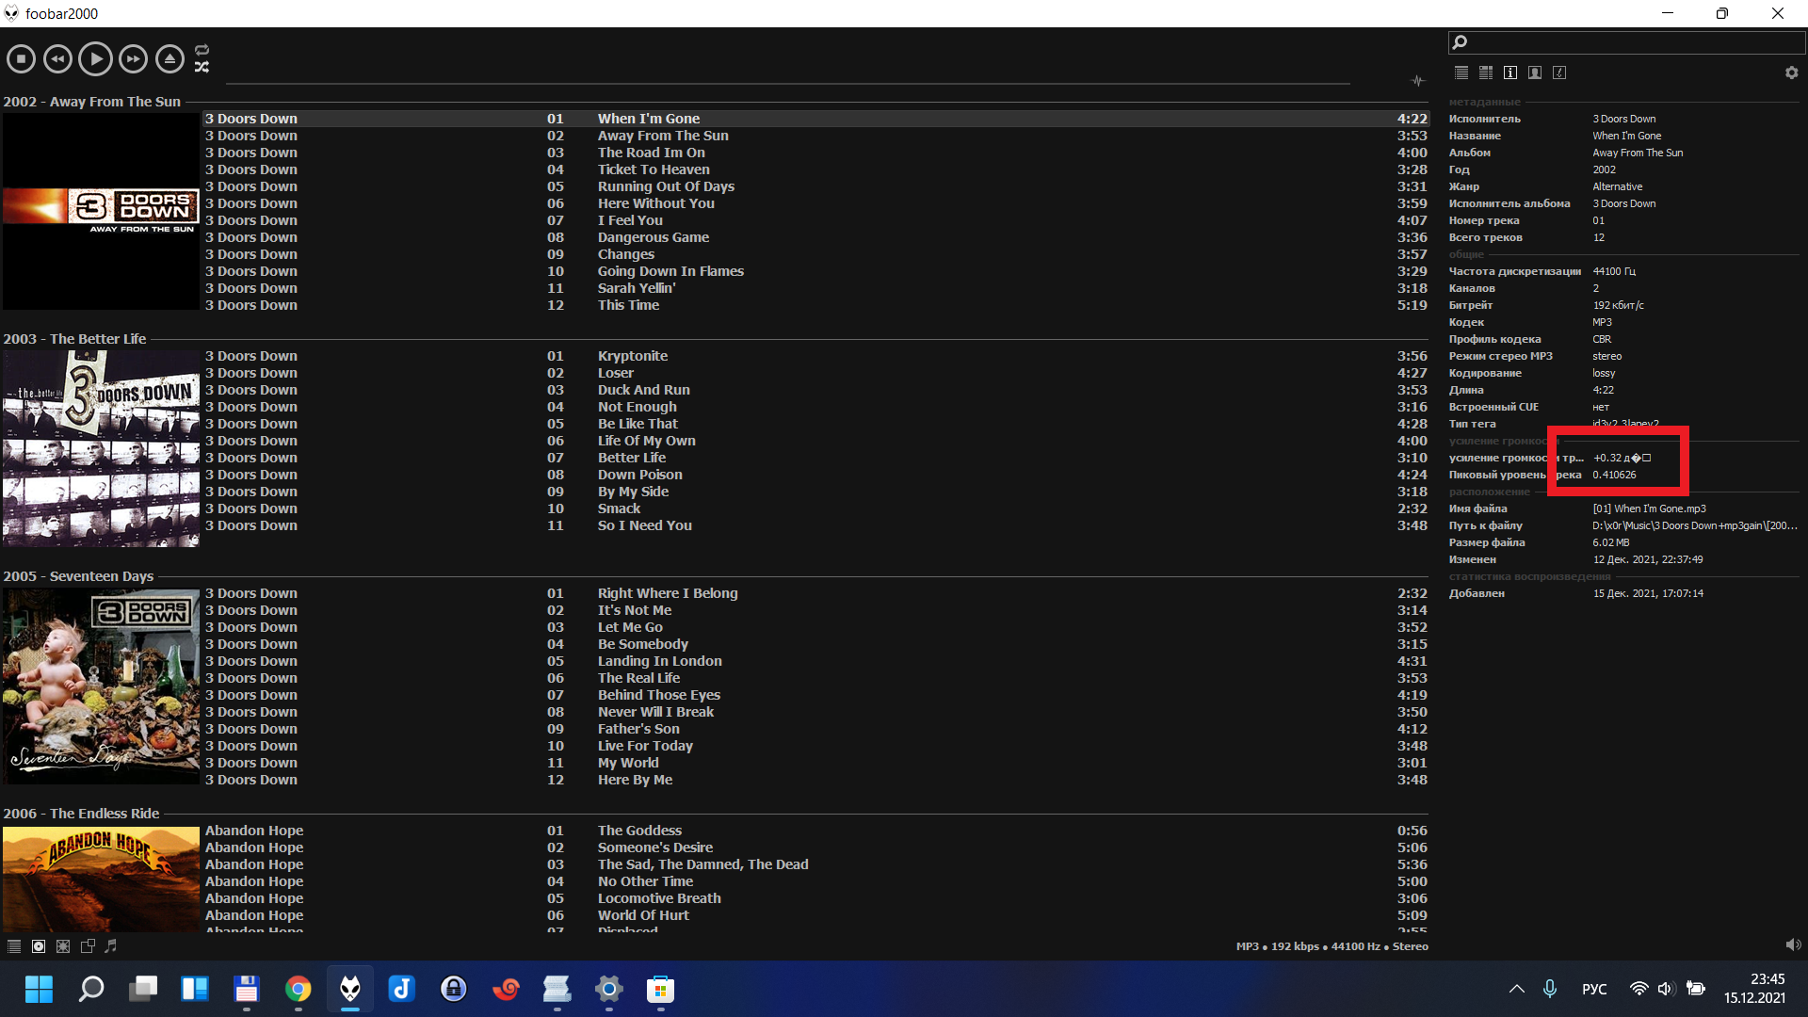Click the music note icon in bottom bar

(x=111, y=946)
